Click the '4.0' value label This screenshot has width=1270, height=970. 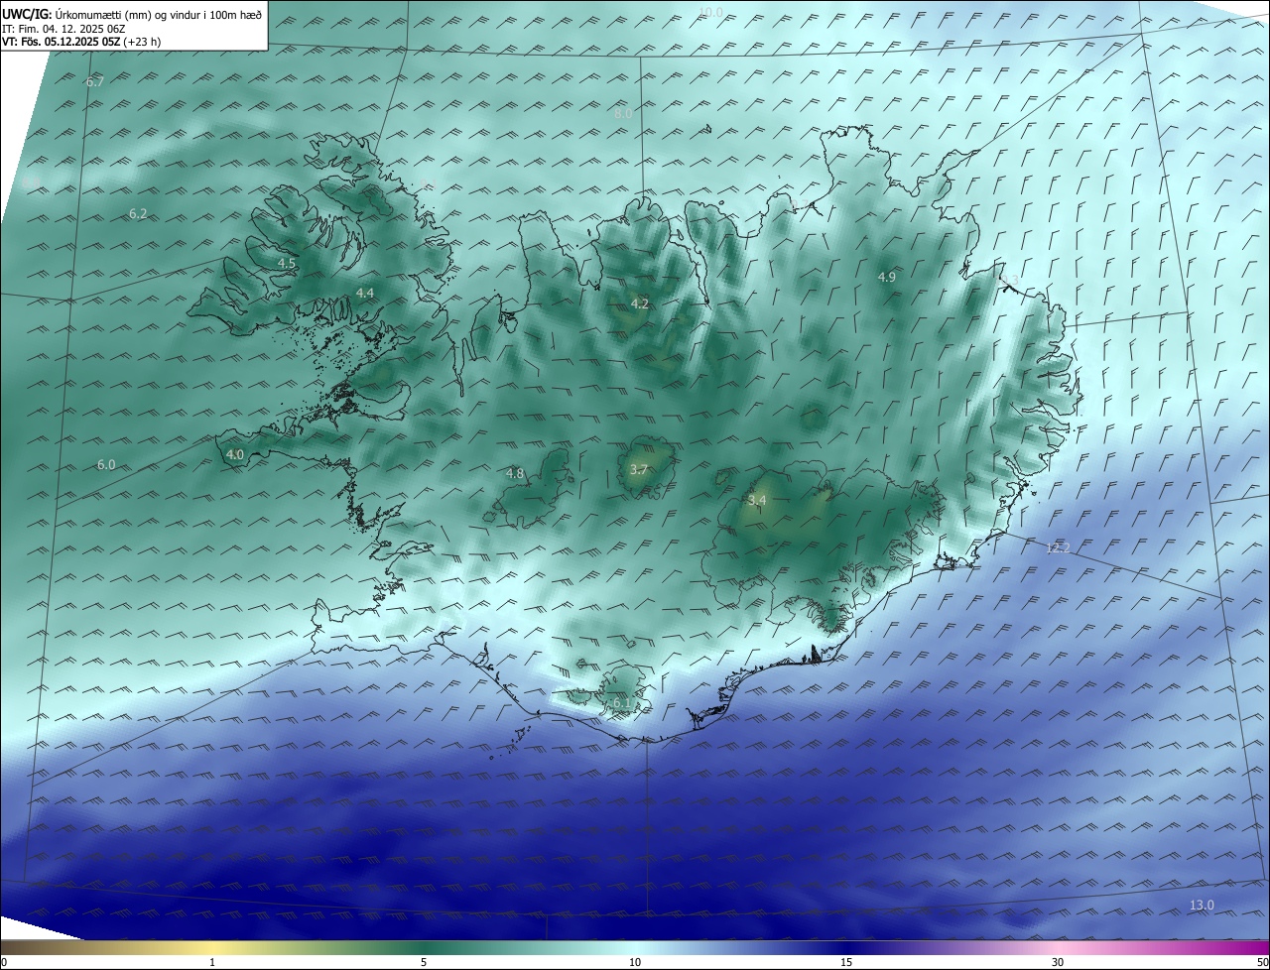pos(235,454)
